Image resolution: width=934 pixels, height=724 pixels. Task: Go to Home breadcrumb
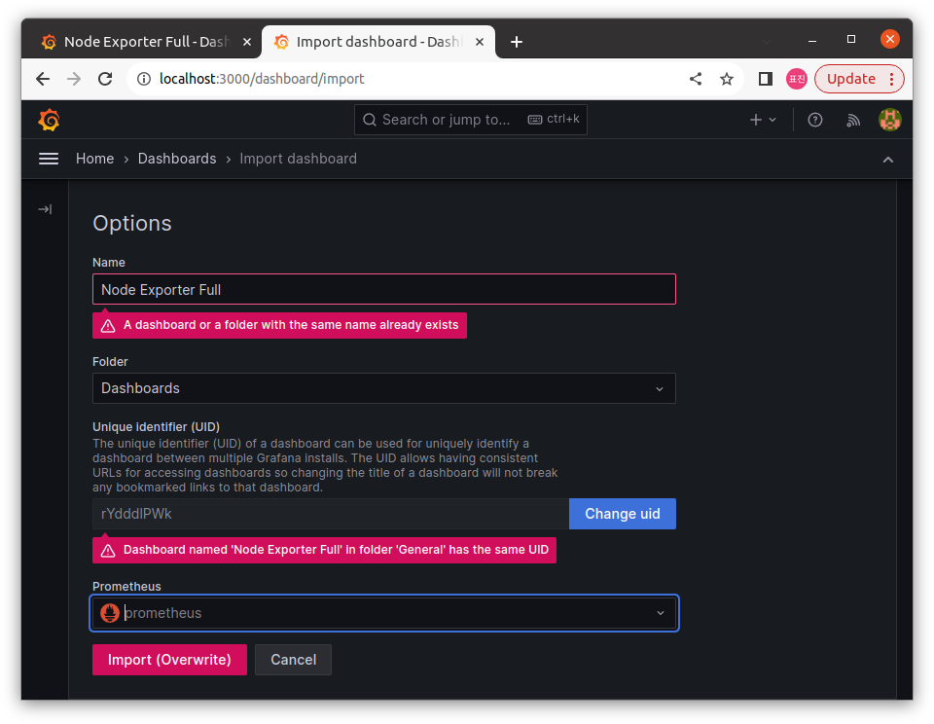94,159
